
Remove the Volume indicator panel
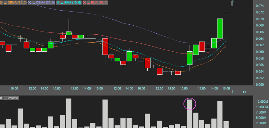[1, 98]
